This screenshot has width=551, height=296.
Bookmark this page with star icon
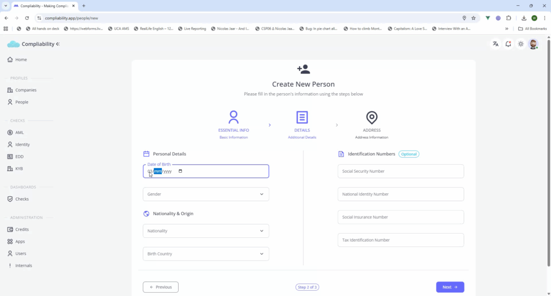(474, 18)
